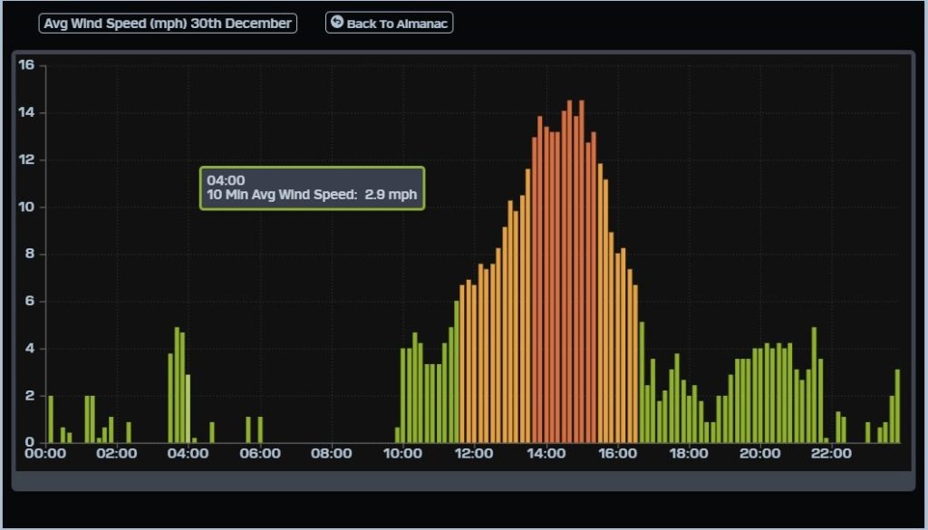Click the 08:00 x-axis time label
Viewport: 928px width, 530px height.
[x=331, y=453]
